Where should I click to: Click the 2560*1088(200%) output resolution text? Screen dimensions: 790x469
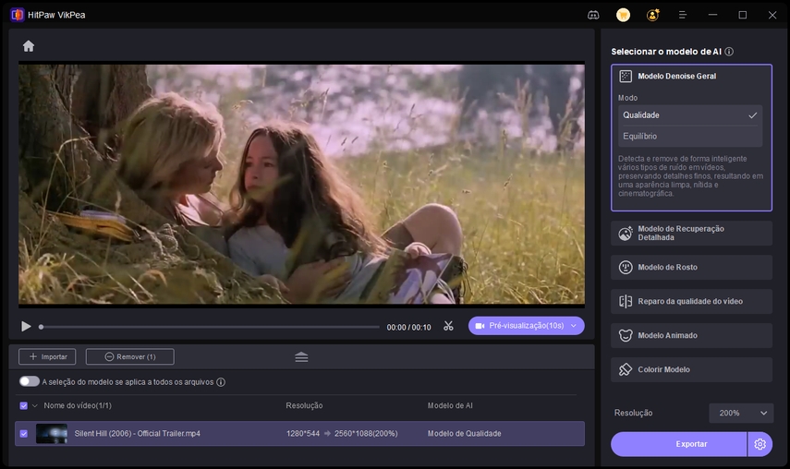pos(366,433)
